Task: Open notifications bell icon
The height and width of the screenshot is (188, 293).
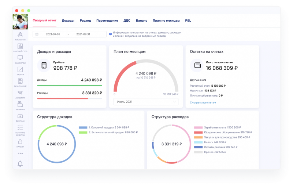Action: (20, 164)
